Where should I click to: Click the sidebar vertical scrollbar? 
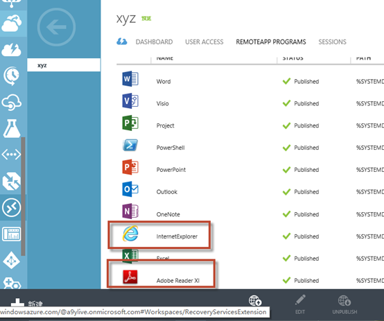point(24,196)
